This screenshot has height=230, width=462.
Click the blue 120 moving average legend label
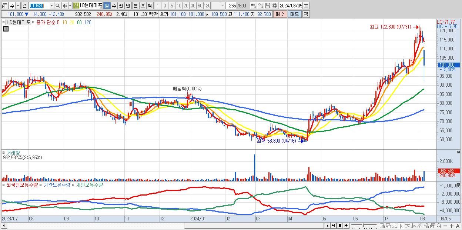[x=88, y=22]
